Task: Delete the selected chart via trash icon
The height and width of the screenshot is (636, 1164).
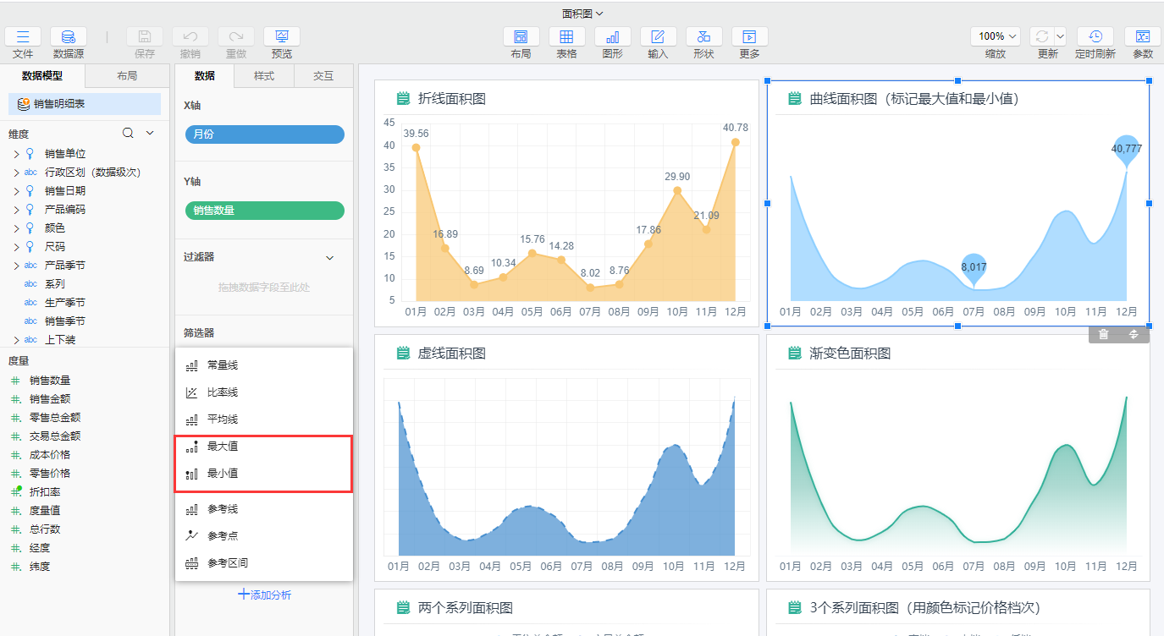Action: 1104,334
